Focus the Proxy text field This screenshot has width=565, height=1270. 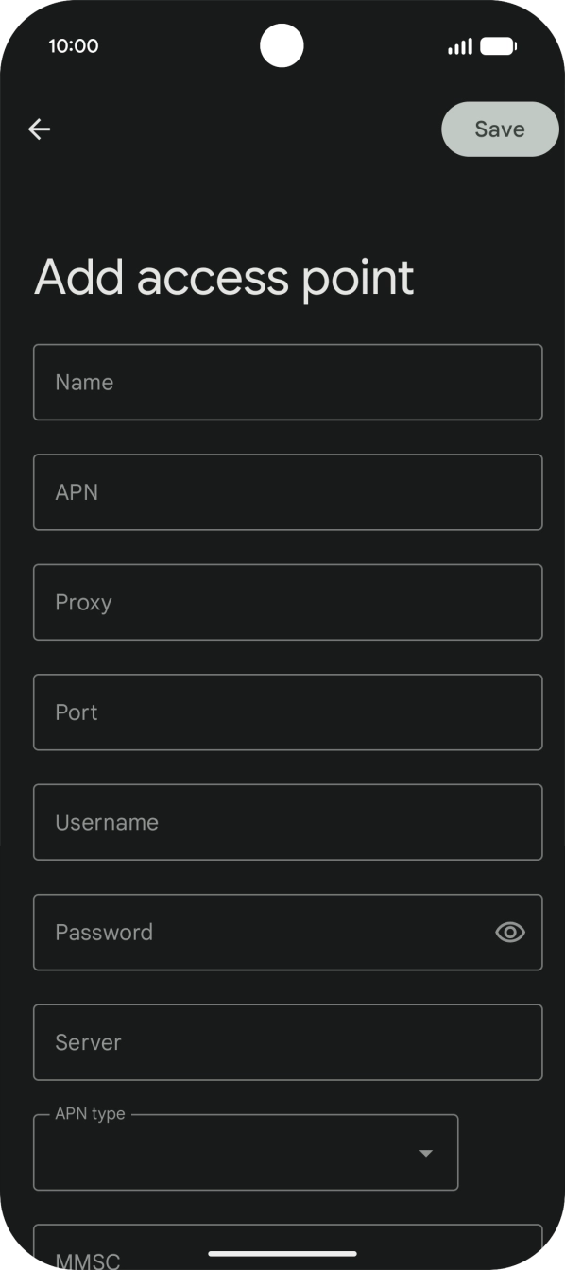[x=288, y=602]
